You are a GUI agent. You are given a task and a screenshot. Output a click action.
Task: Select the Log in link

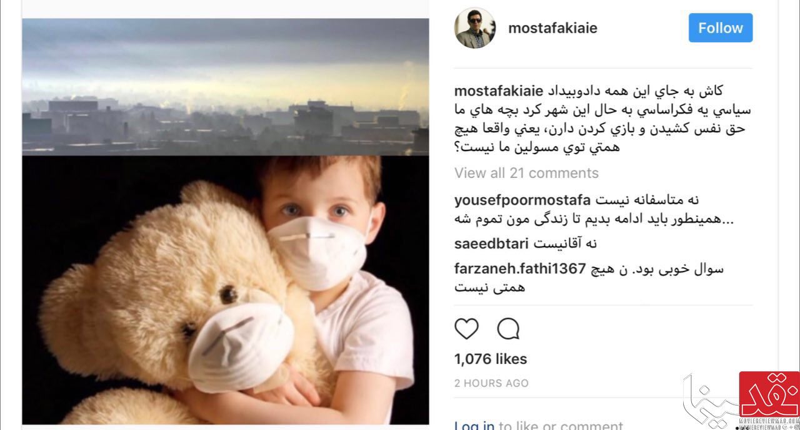[474, 425]
